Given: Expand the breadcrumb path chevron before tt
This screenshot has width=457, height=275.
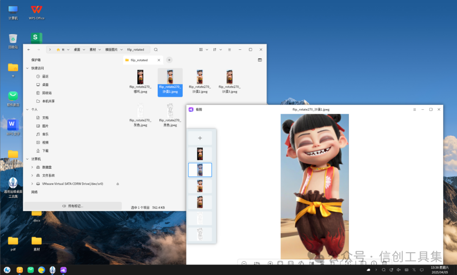Looking at the screenshot, I should click(50, 50).
